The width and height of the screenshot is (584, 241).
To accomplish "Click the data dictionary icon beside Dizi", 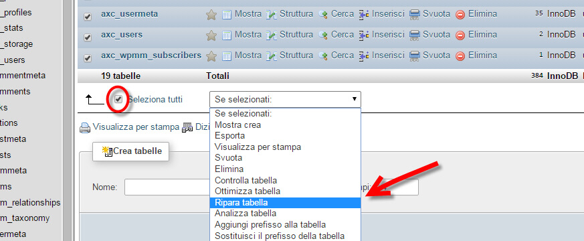I will (187, 128).
